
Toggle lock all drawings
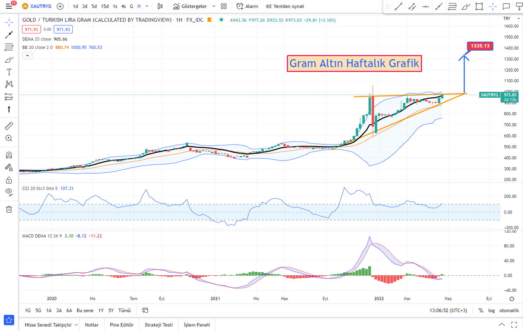pyautogui.click(x=9, y=180)
